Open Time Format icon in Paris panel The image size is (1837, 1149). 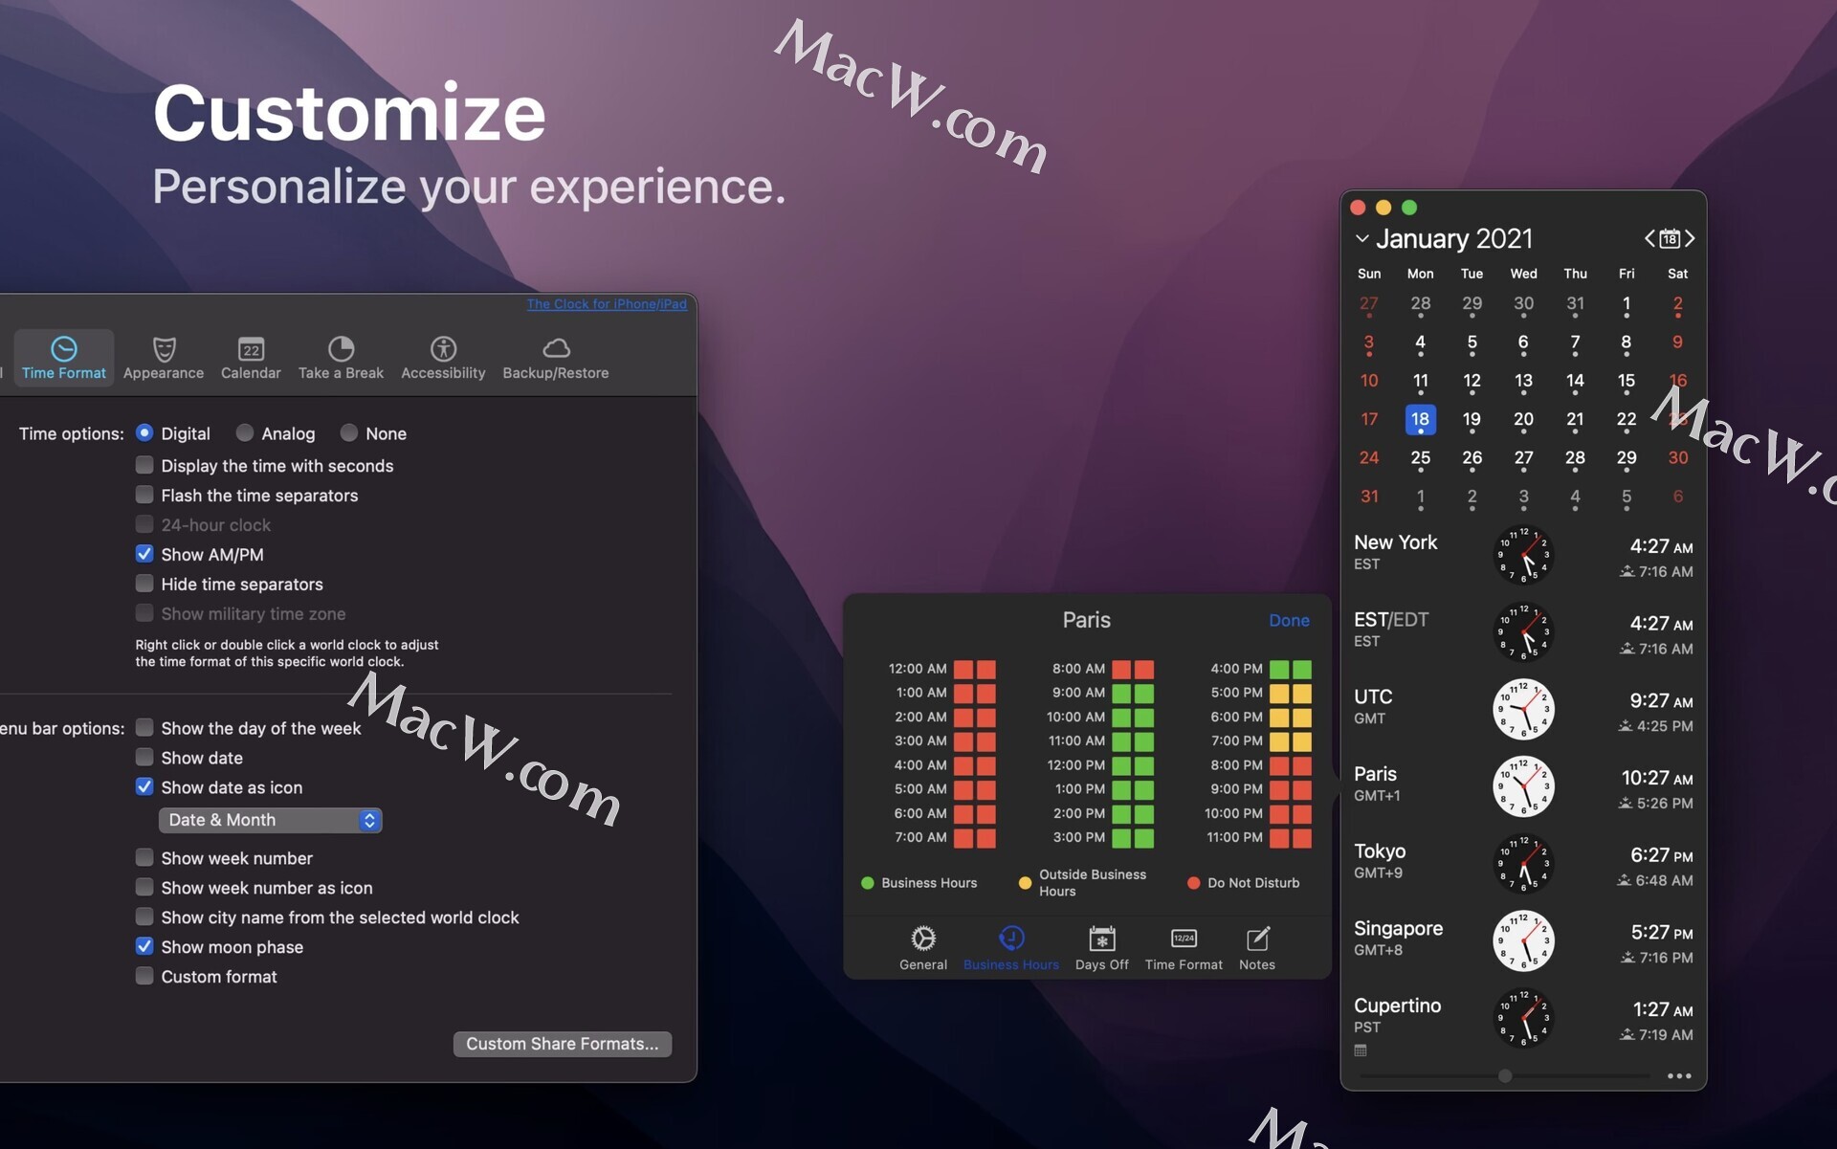tap(1184, 948)
